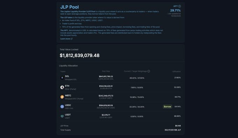
Task: Open the Learn more link
Action: [x=65, y=39]
